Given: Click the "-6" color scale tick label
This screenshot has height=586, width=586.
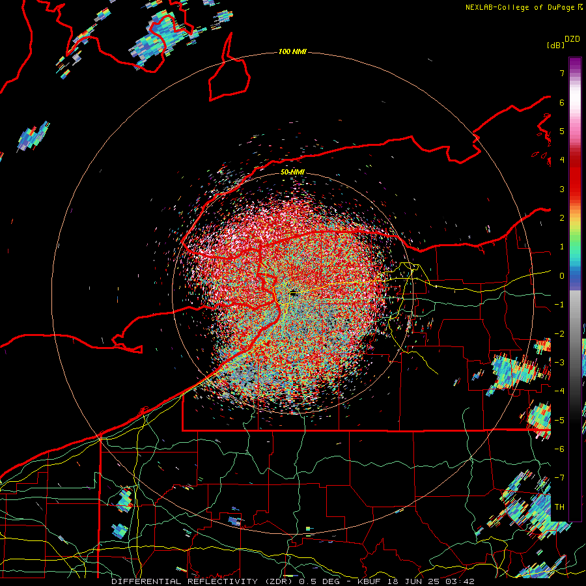Looking at the screenshot, I should pyautogui.click(x=559, y=449).
